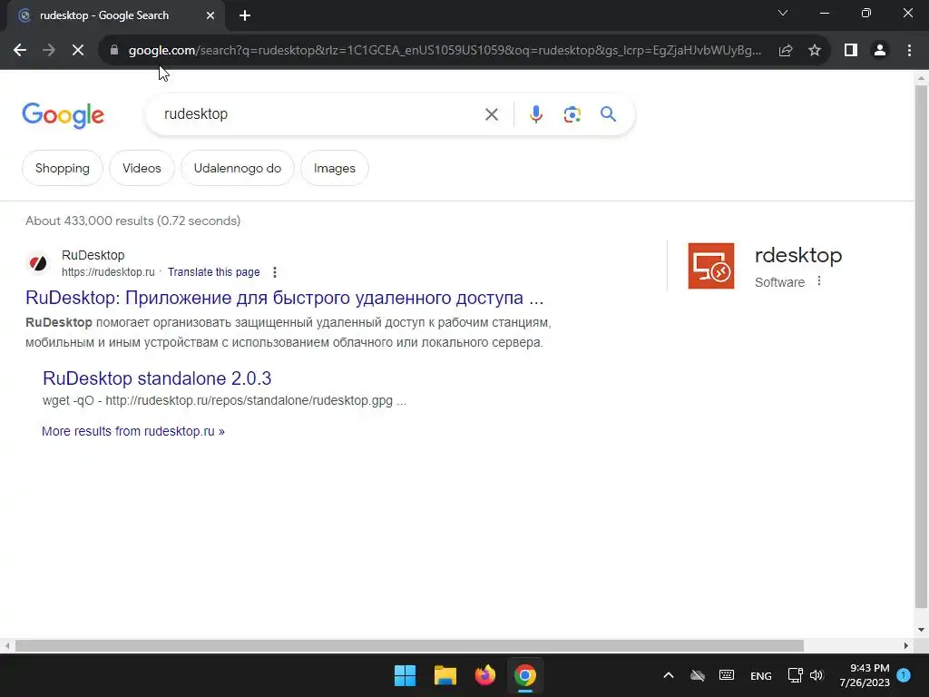The width and height of the screenshot is (929, 697).
Task: Filter results by Videos
Action: (x=142, y=168)
